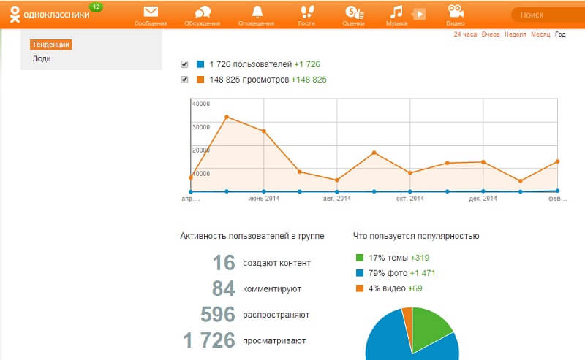585x360 pixels.
Task: Switch period to Вчера
Action: coord(491,34)
